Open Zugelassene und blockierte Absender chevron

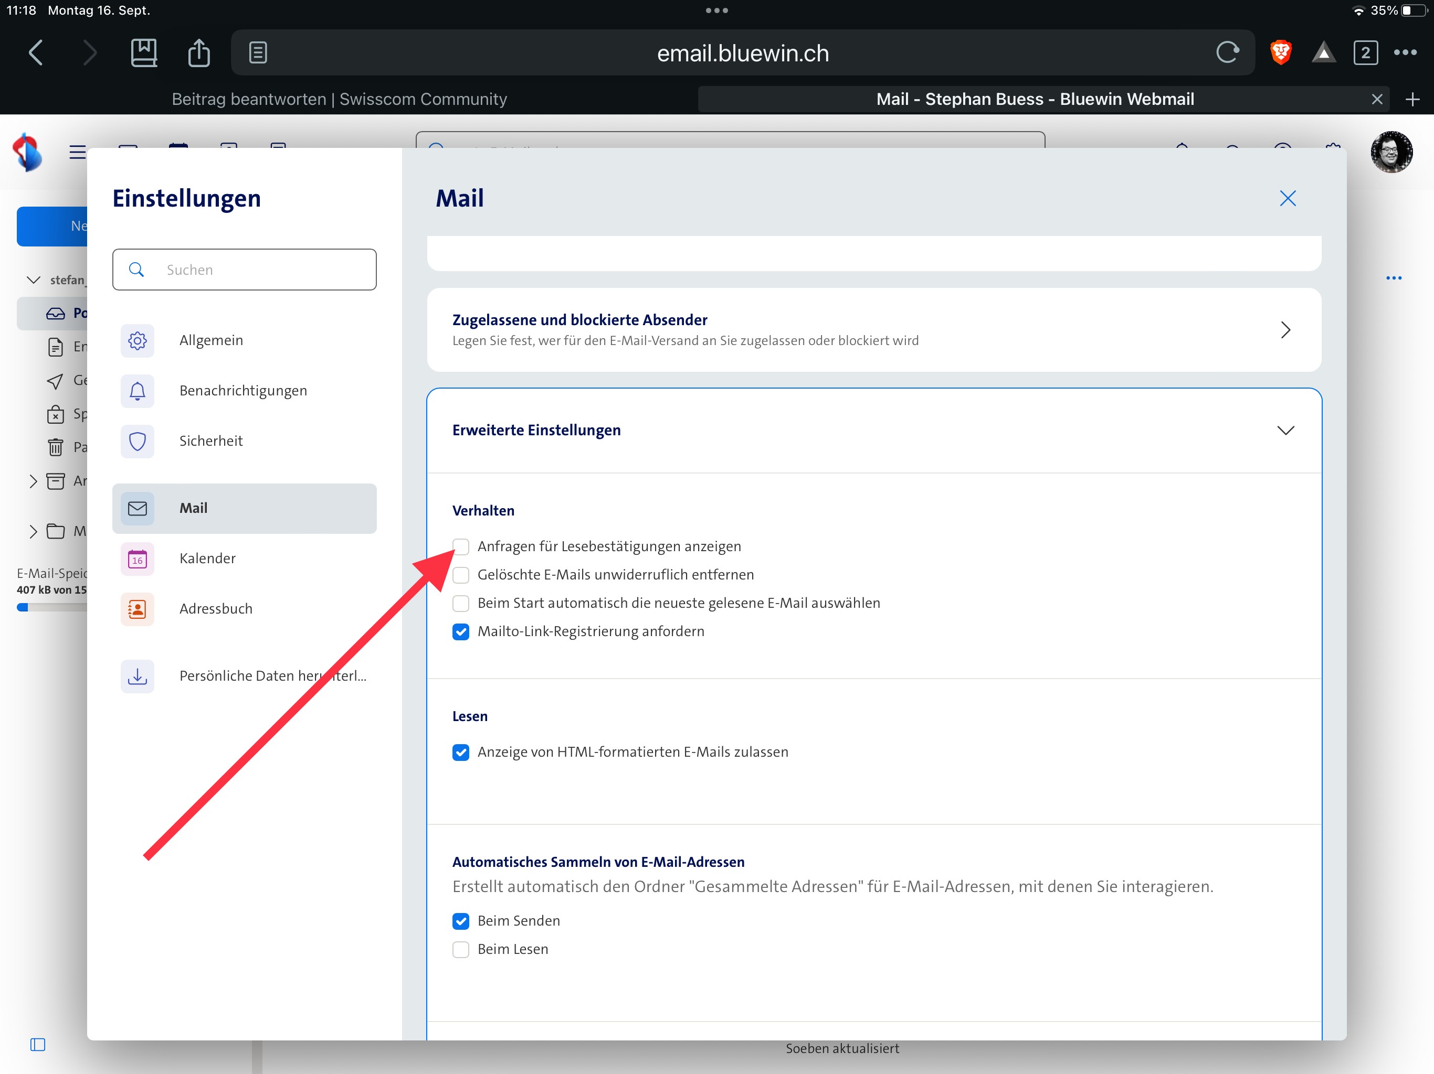[x=1285, y=330]
